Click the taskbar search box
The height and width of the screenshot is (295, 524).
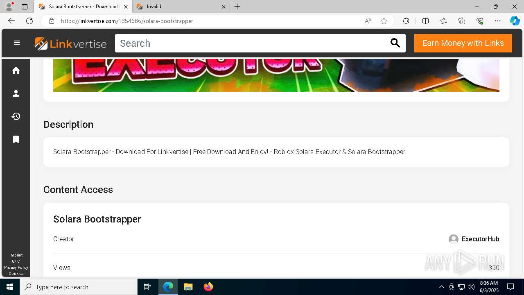pyautogui.click(x=79, y=287)
